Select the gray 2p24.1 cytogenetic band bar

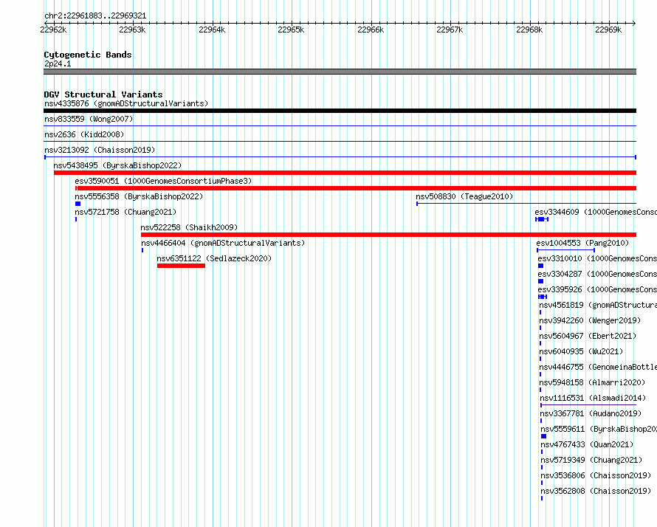(x=340, y=72)
